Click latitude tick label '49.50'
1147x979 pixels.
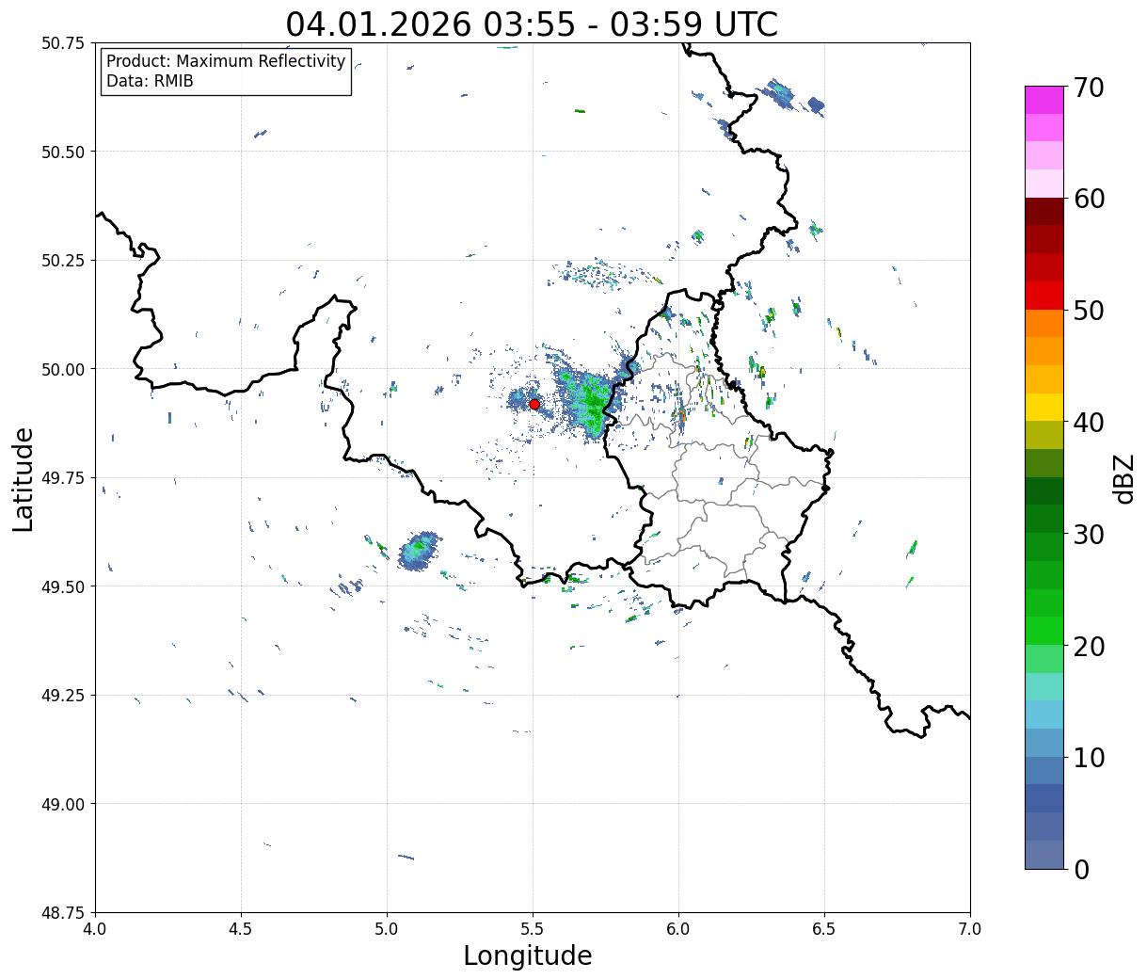[62, 586]
